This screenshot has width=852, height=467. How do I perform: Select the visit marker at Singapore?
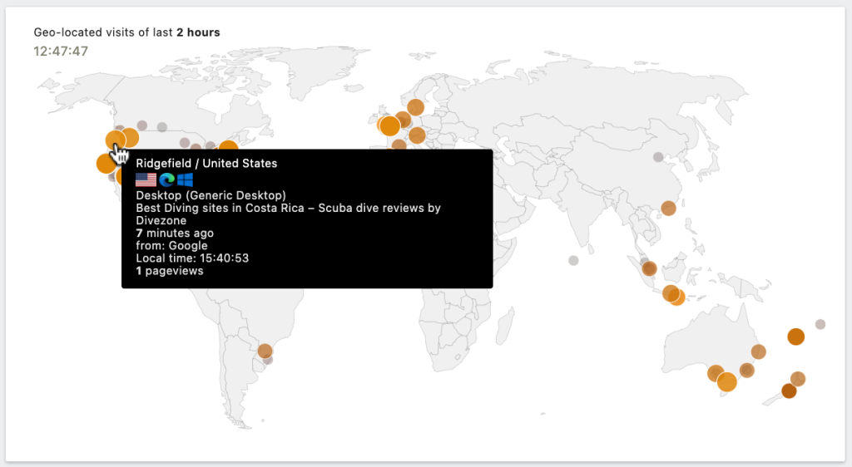[x=649, y=268]
